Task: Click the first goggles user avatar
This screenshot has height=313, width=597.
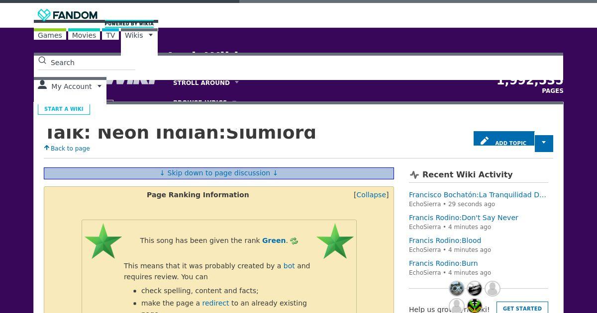Action: (457, 289)
